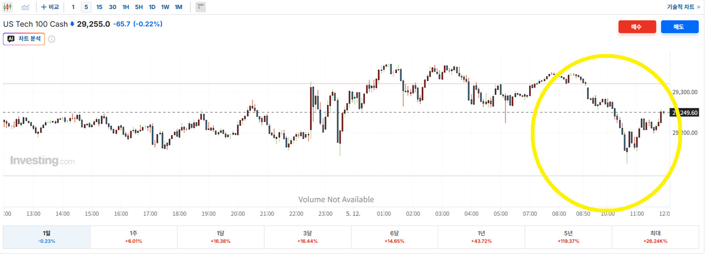Screen dimensions: 707x259
Task: Click the info icon beside 차트 분석
Action: point(52,39)
